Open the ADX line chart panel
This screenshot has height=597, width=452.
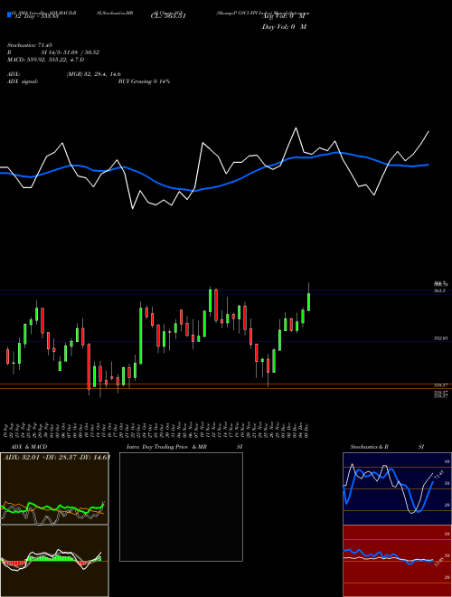pyautogui.click(x=54, y=488)
